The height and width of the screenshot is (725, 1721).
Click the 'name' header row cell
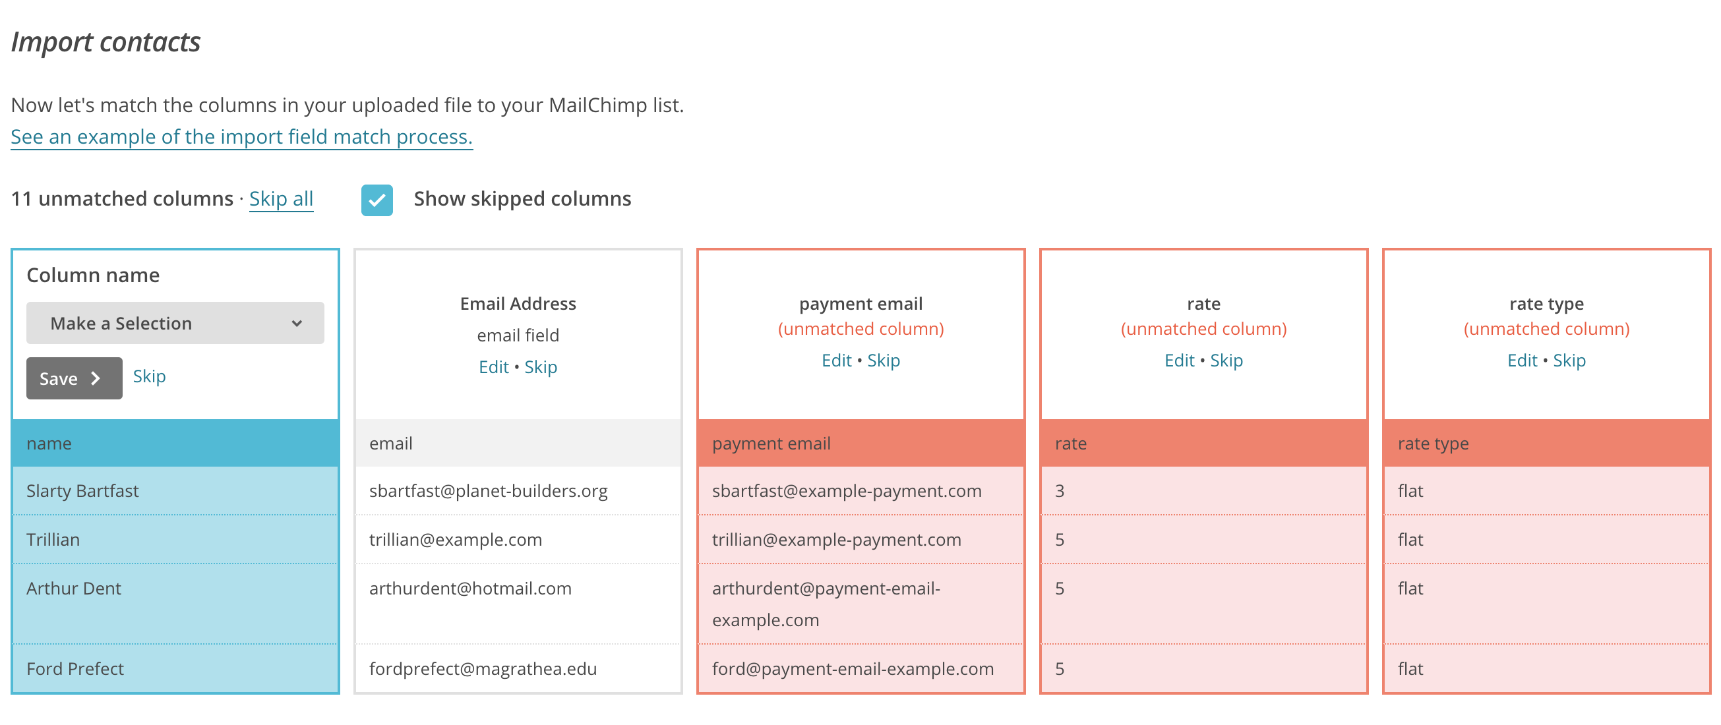(175, 444)
